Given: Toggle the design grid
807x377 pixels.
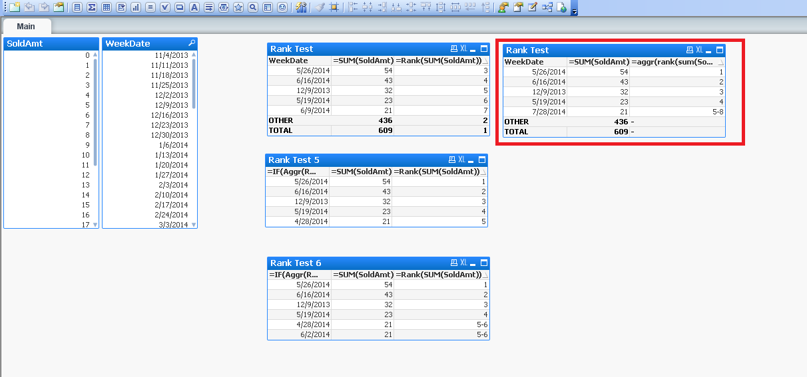Looking at the screenshot, I should pyautogui.click(x=334, y=7).
